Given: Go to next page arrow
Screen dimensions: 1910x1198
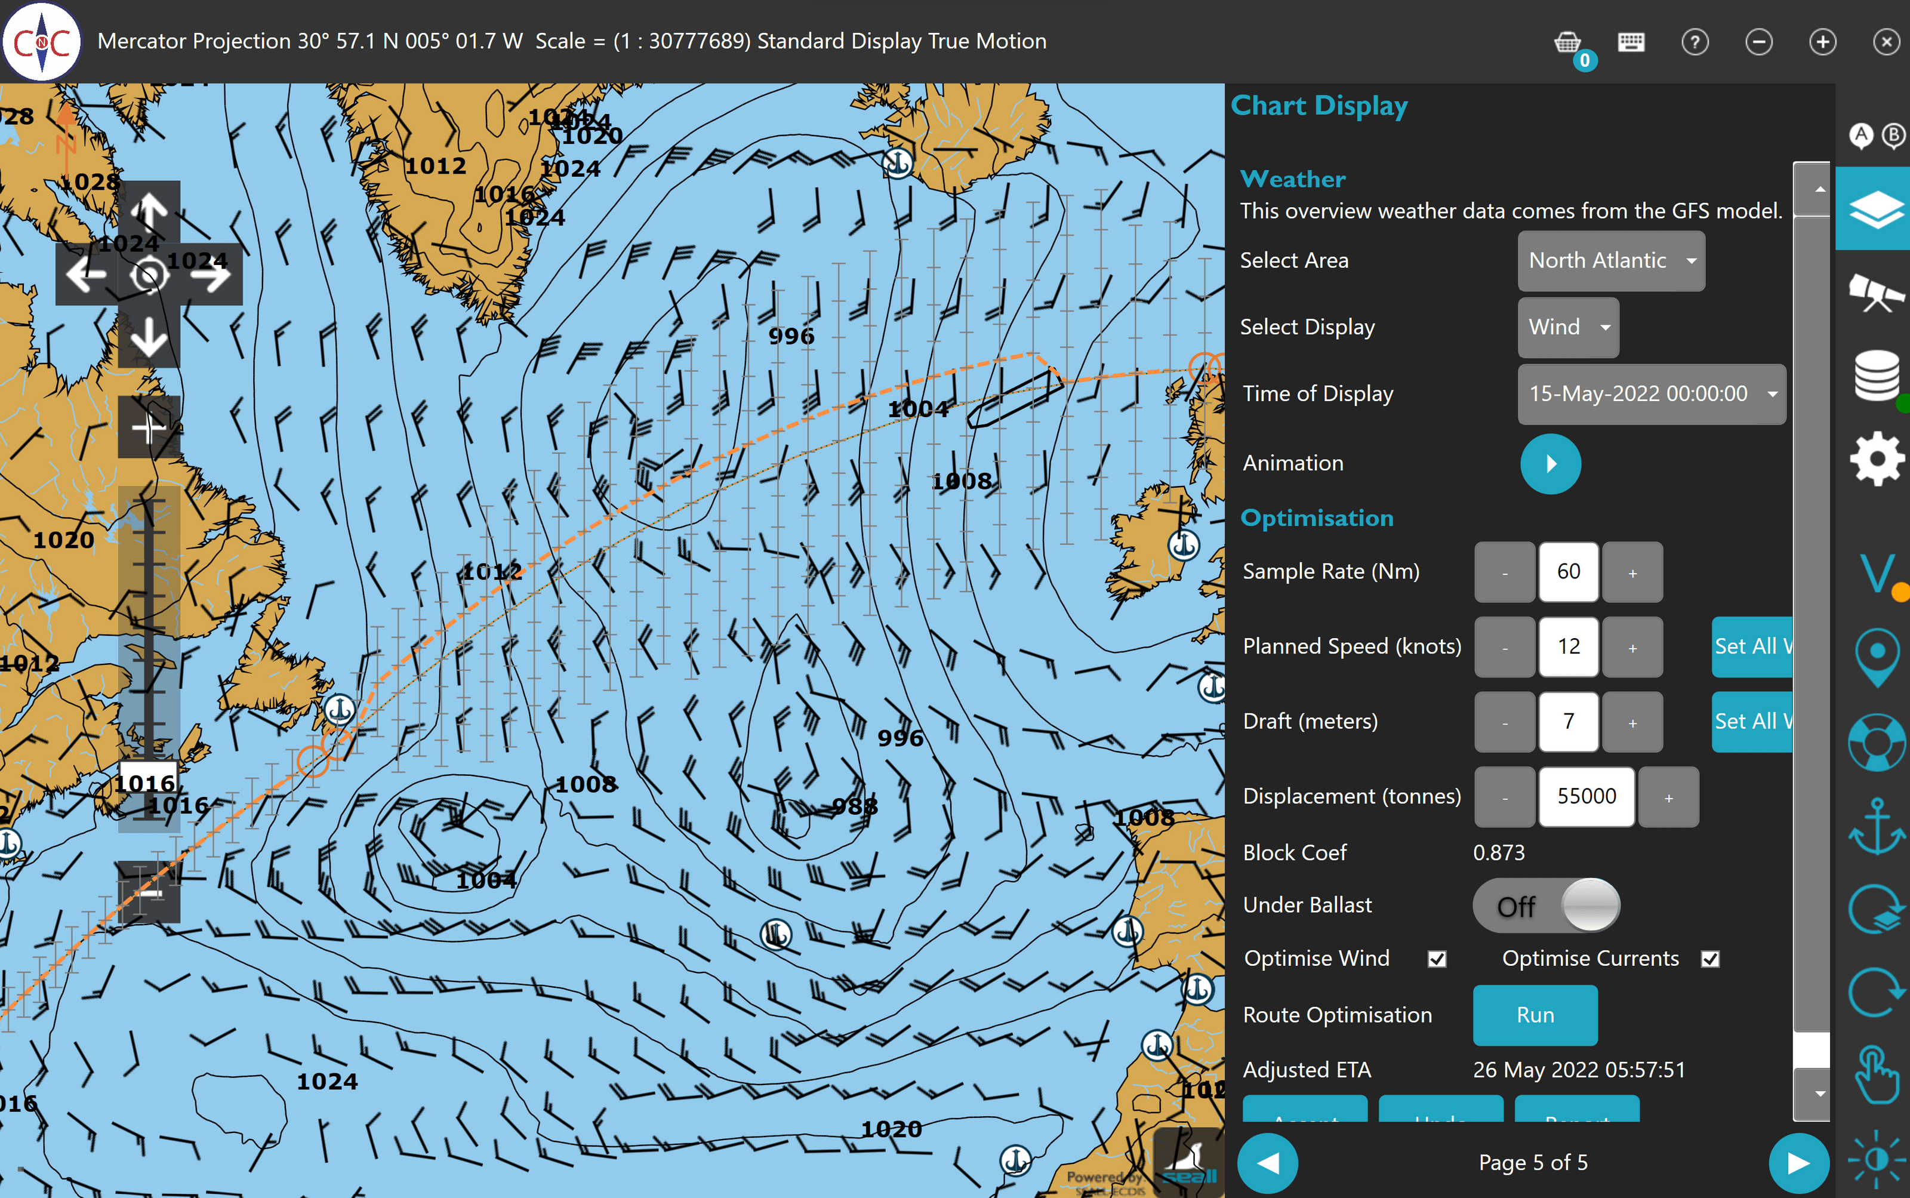Looking at the screenshot, I should (x=1798, y=1162).
